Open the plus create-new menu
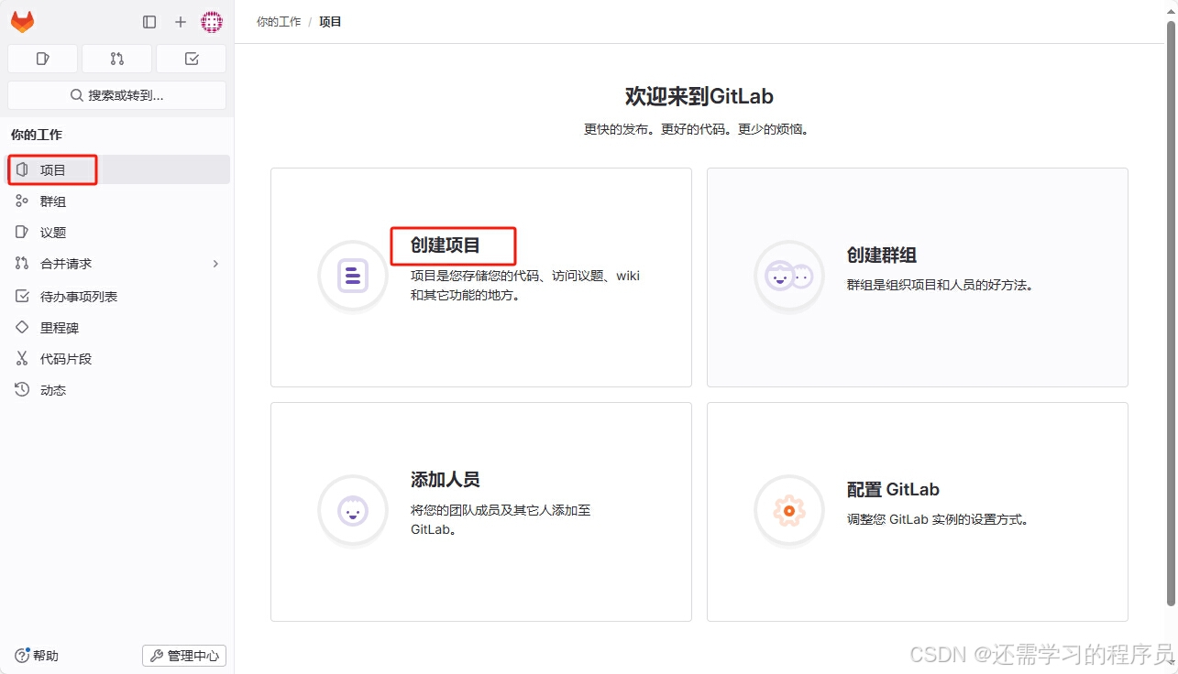1178x674 pixels. 181,22
